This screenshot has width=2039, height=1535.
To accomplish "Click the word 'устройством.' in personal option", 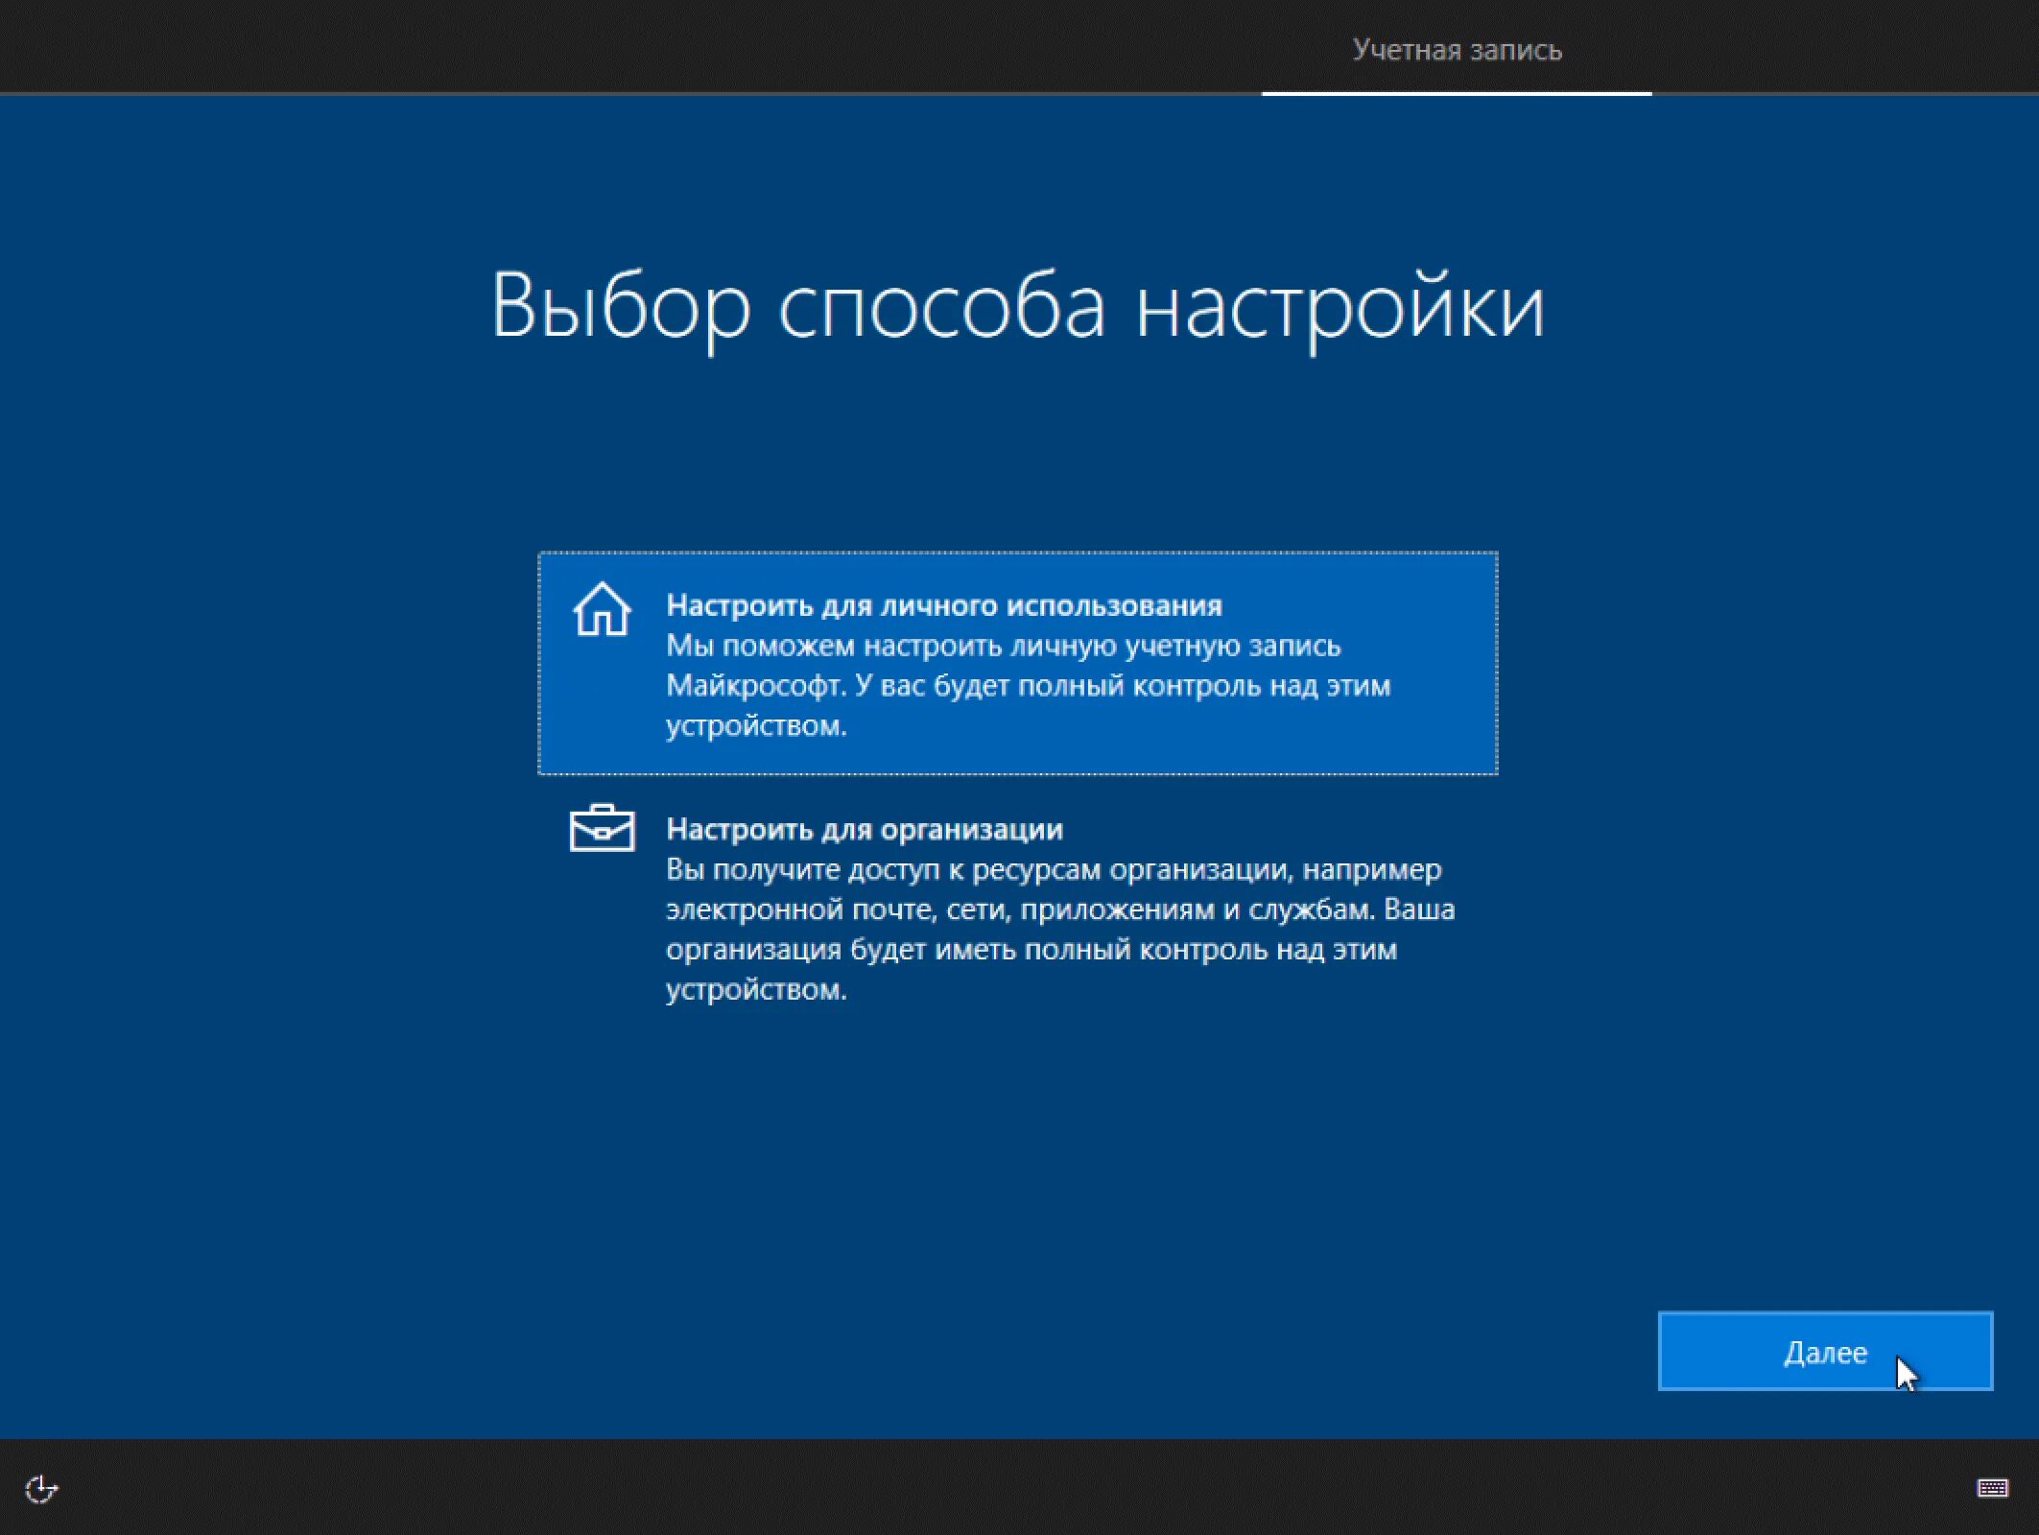I will click(756, 726).
